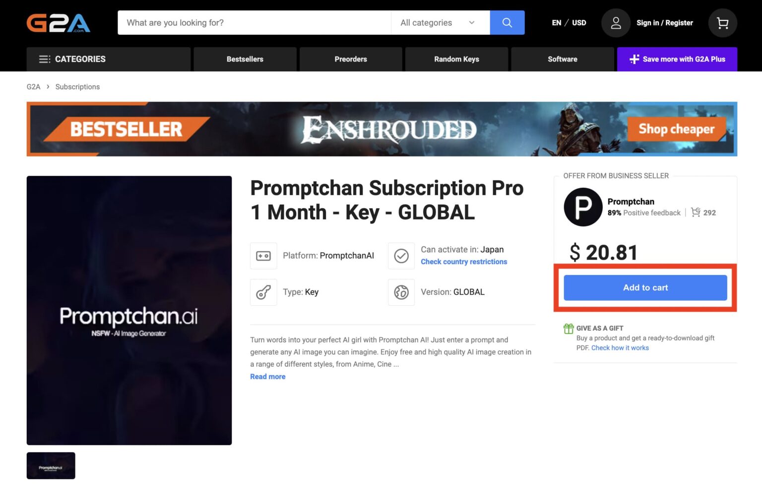Screen dimensions: 762x494
Task: Expand description with Read more
Action: click(x=267, y=377)
